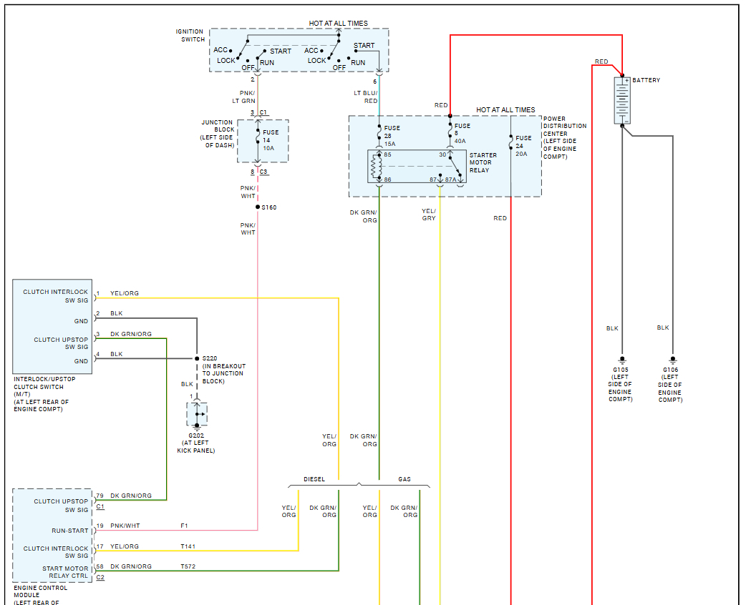Click the S160 splice label
This screenshot has width=746, height=605.
(268, 207)
